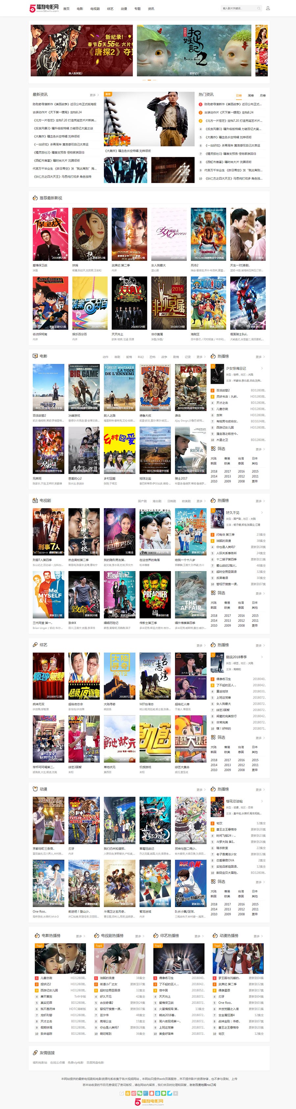
Task: Click the flame icon of 动漫 section 热播榜
Action: click(x=213, y=789)
